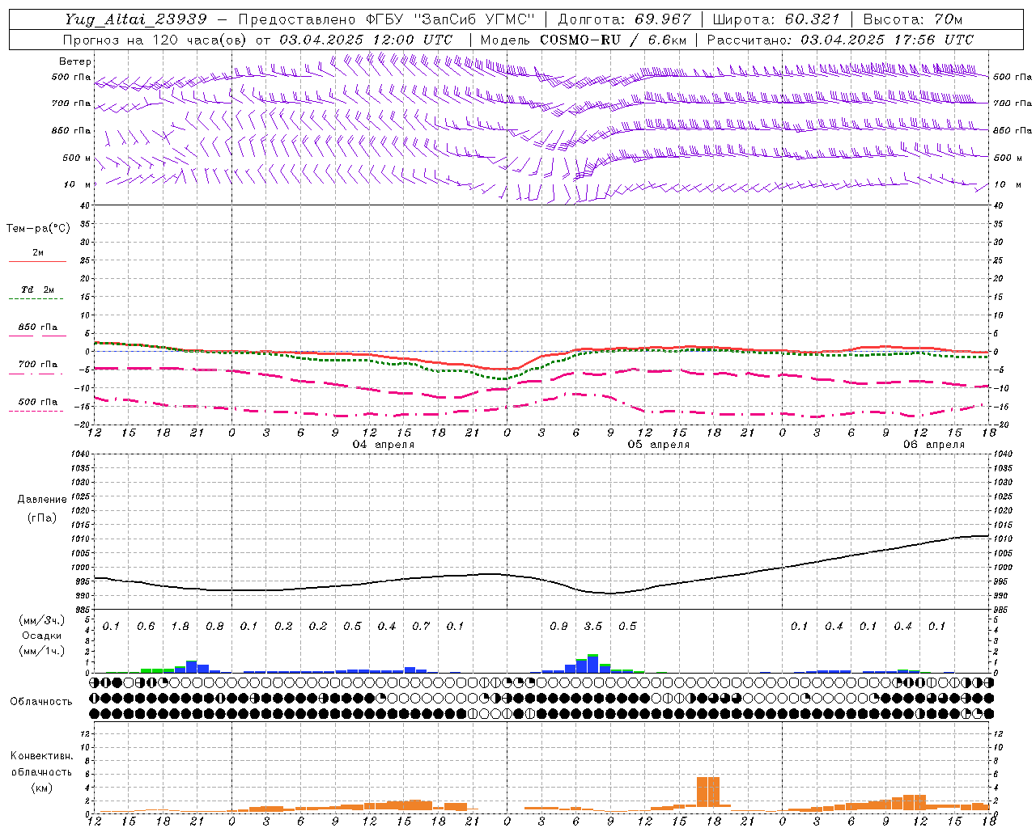Image resolution: width=1036 pixels, height=828 pixels.
Task: Select the 'Долгота: 69.967' longitude value
Action: (x=624, y=19)
